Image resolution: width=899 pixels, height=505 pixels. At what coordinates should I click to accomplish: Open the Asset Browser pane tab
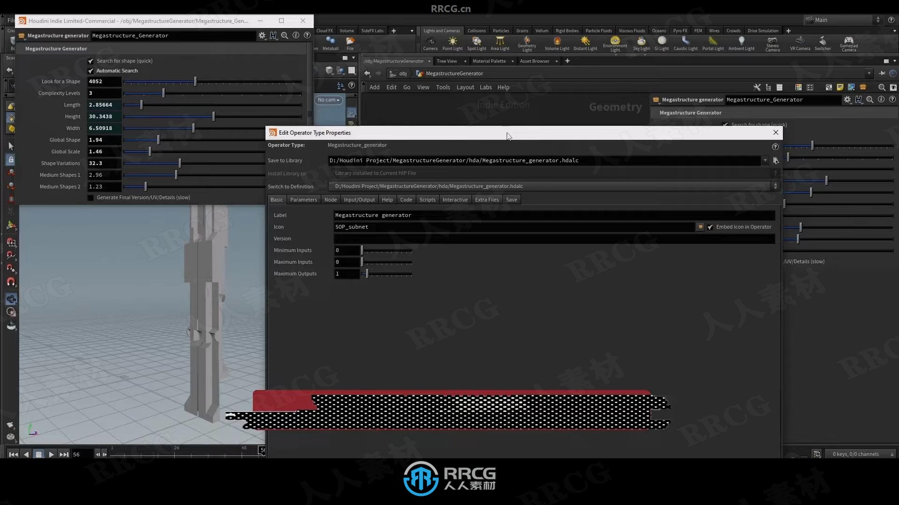pos(535,61)
